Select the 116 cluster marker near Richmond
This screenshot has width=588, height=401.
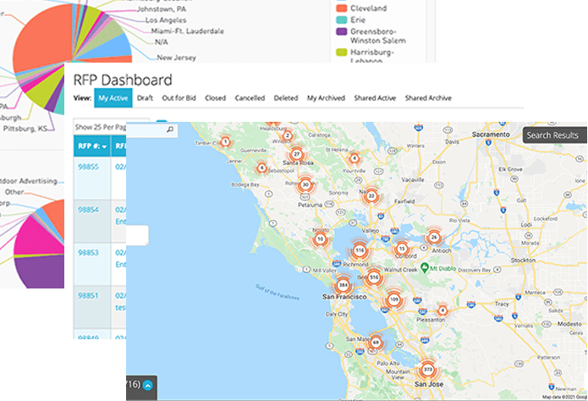click(x=360, y=250)
